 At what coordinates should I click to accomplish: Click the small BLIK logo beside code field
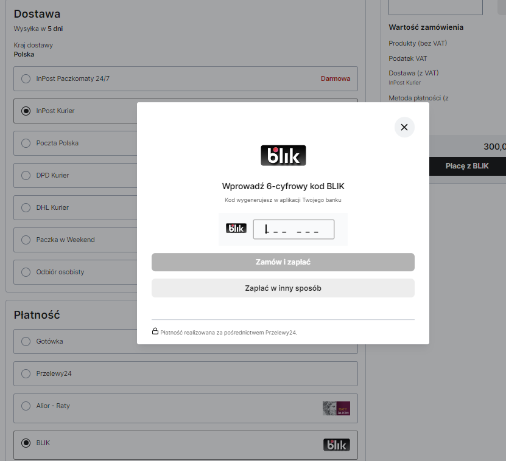236,228
